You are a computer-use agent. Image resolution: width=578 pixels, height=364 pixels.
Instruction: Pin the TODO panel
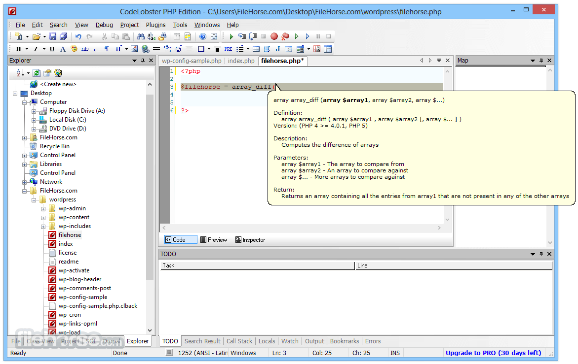point(541,254)
